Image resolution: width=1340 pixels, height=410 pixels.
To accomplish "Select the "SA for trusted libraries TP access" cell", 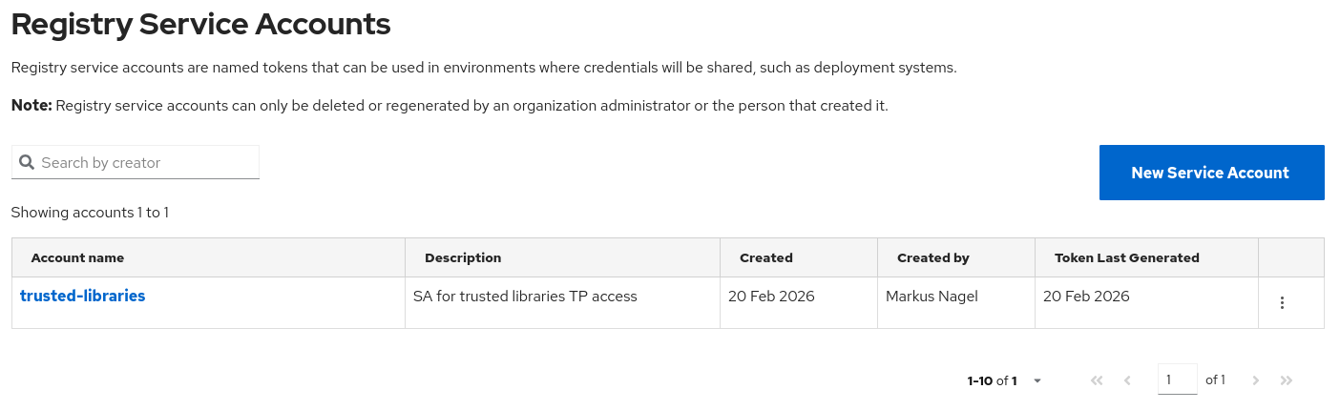I will [525, 297].
